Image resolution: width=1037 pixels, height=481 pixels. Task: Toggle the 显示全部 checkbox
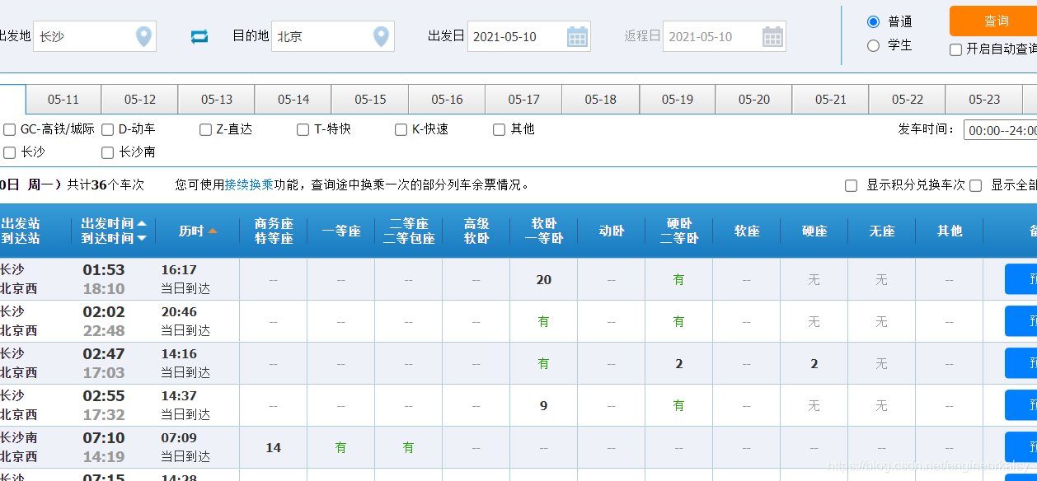[x=976, y=186]
